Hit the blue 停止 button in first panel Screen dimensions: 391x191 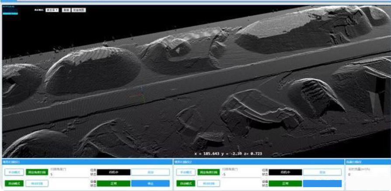150,184
